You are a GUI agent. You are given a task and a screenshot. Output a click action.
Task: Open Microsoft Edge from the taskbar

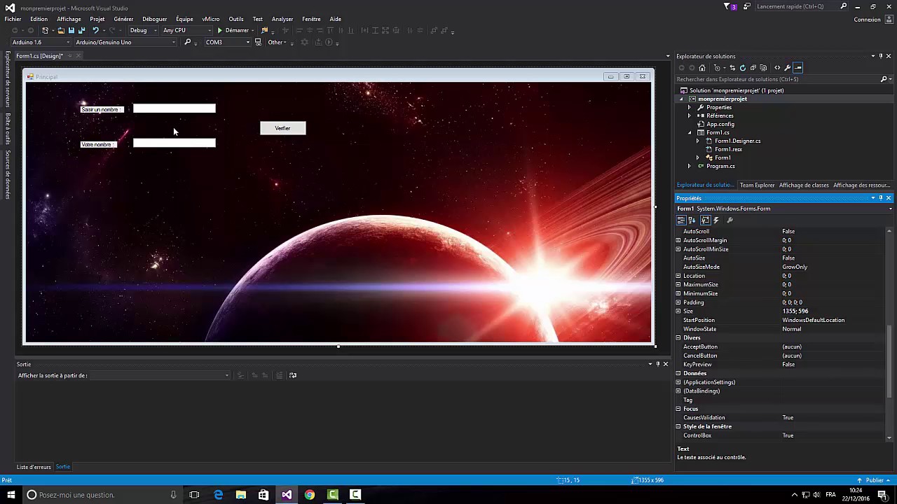pyautogui.click(x=218, y=495)
